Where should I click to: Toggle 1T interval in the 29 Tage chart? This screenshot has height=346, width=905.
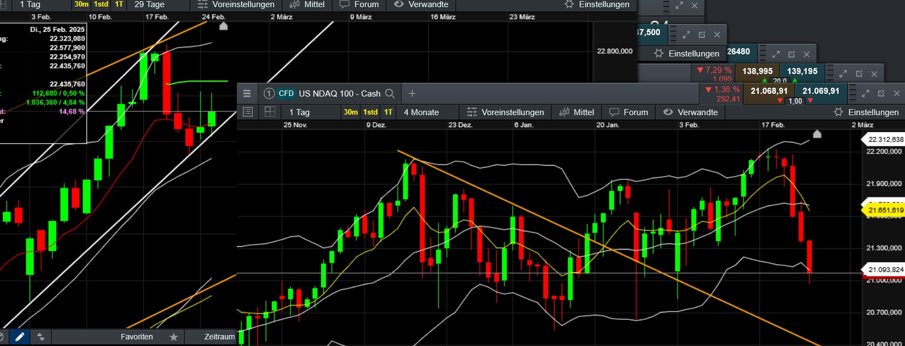click(x=119, y=4)
